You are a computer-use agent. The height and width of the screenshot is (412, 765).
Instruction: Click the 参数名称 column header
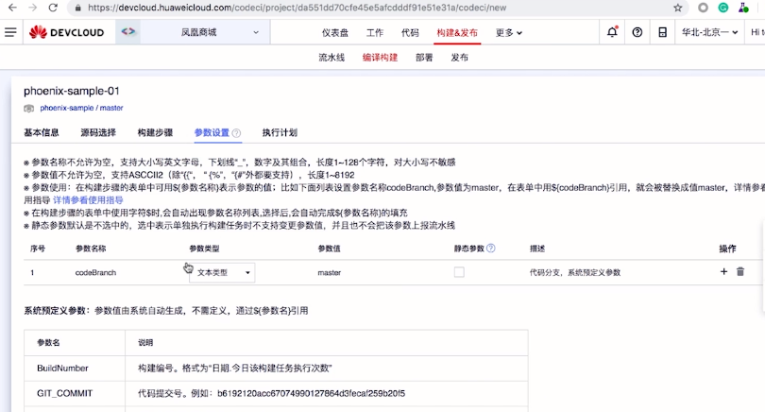tap(91, 249)
